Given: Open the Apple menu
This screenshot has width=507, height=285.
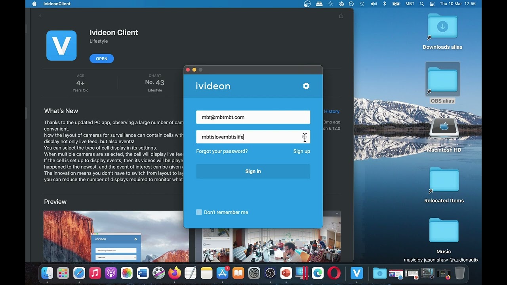Looking at the screenshot, I should (34, 4).
